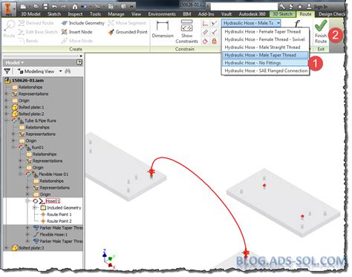Select the Derived Route tool

36,23
